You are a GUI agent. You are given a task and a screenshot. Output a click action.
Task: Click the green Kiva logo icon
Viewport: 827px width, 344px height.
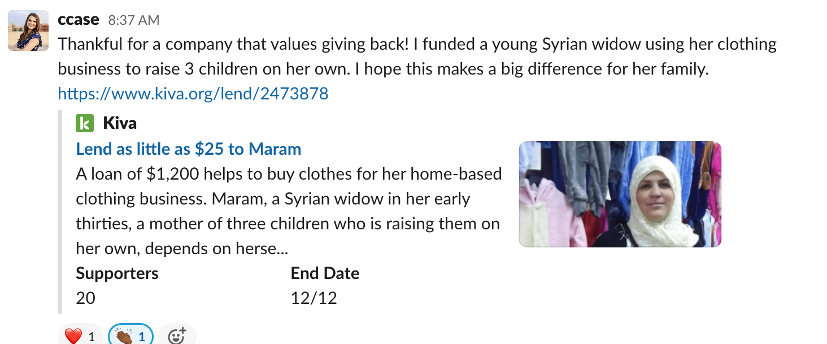[x=84, y=123]
